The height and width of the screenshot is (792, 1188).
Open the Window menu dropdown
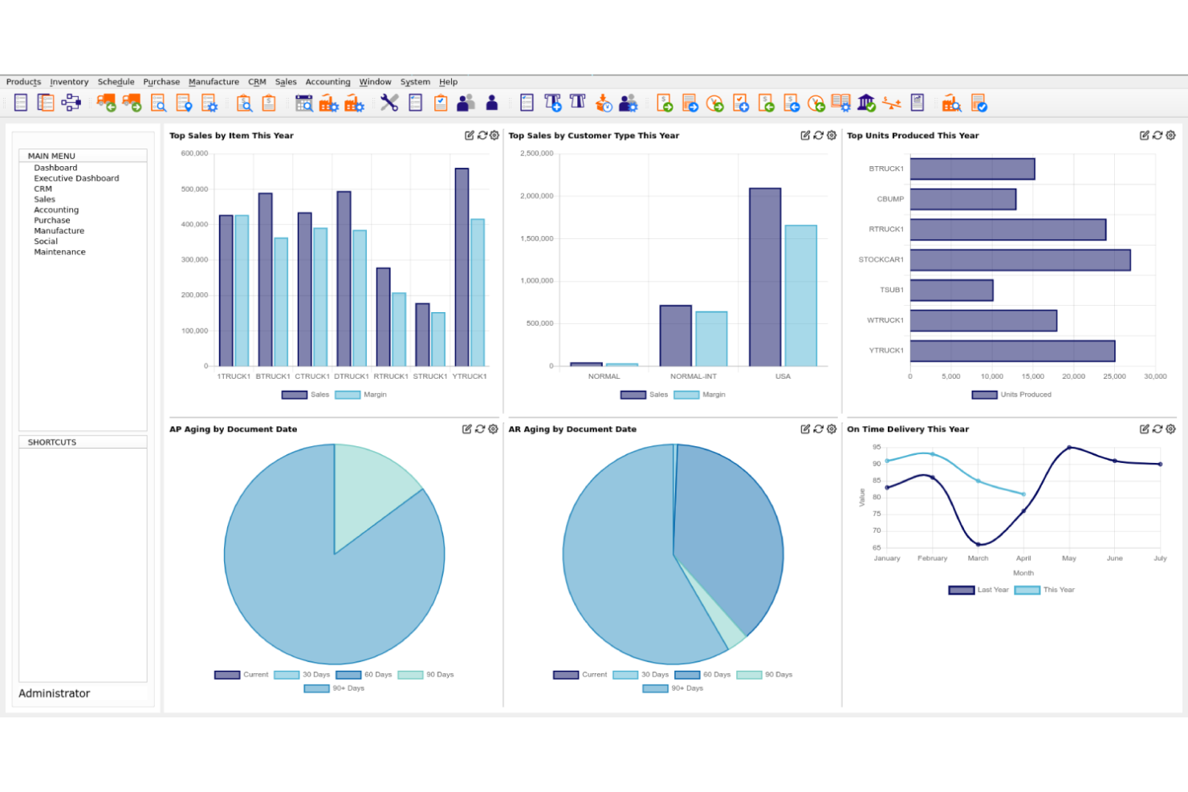point(375,81)
